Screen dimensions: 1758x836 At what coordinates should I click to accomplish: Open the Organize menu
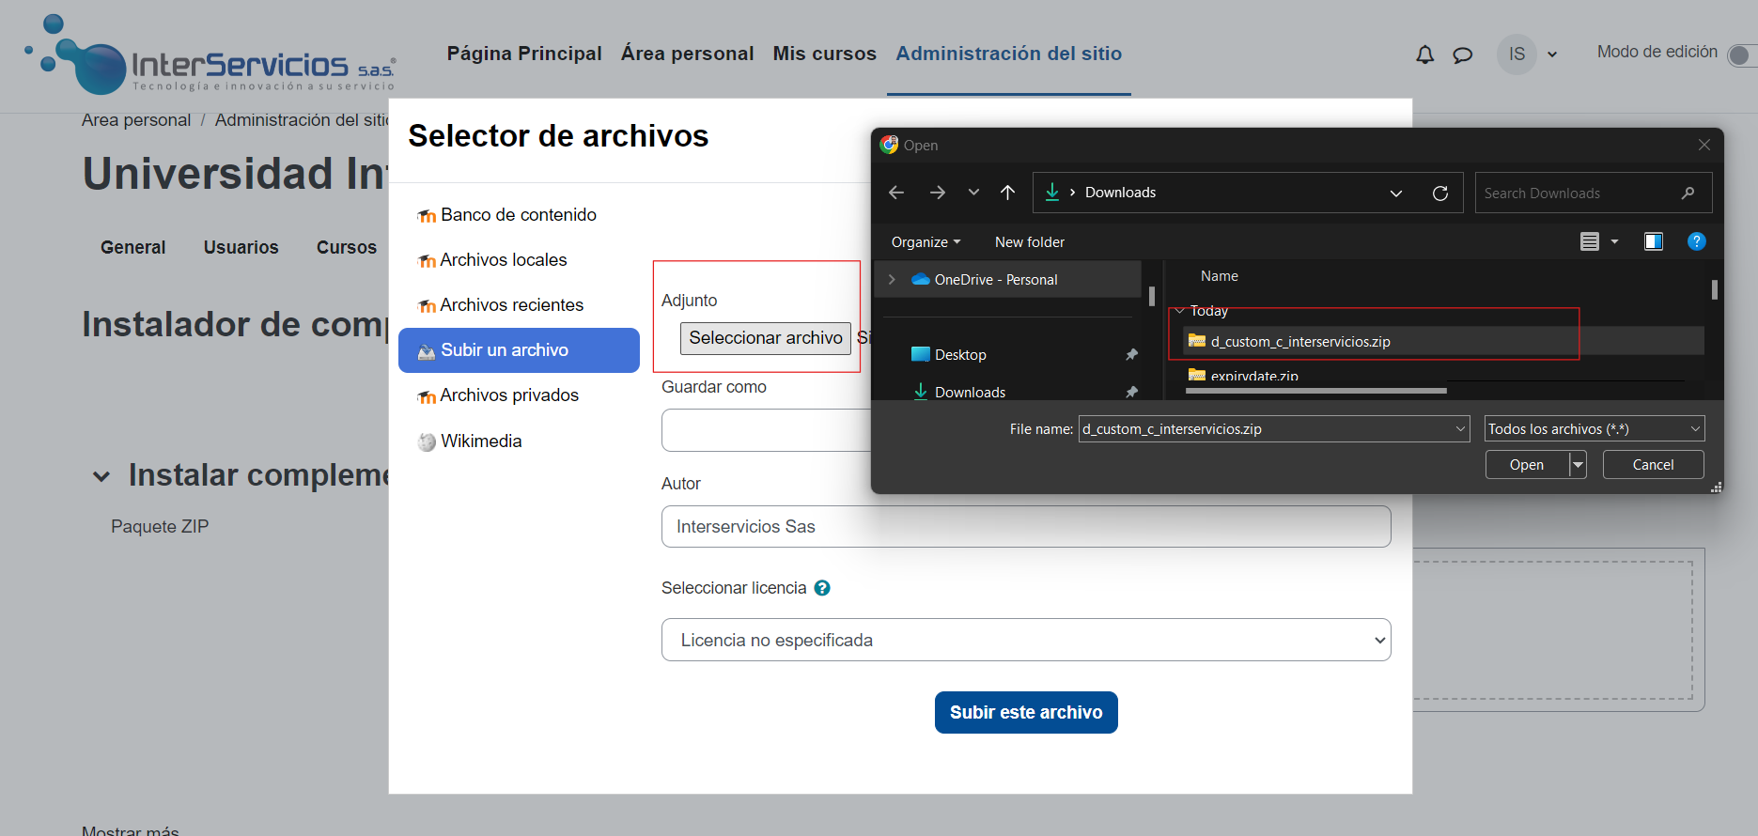click(926, 242)
